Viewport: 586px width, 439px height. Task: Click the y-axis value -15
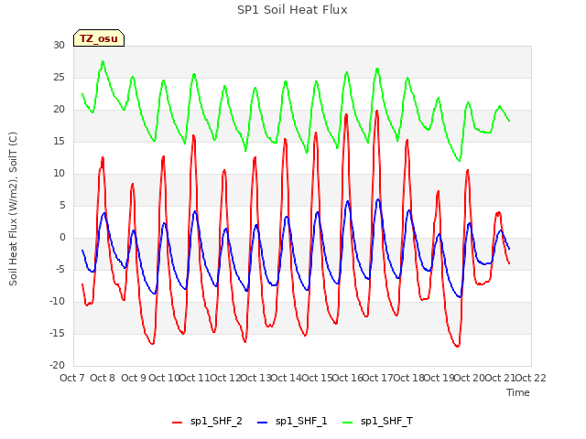58,333
